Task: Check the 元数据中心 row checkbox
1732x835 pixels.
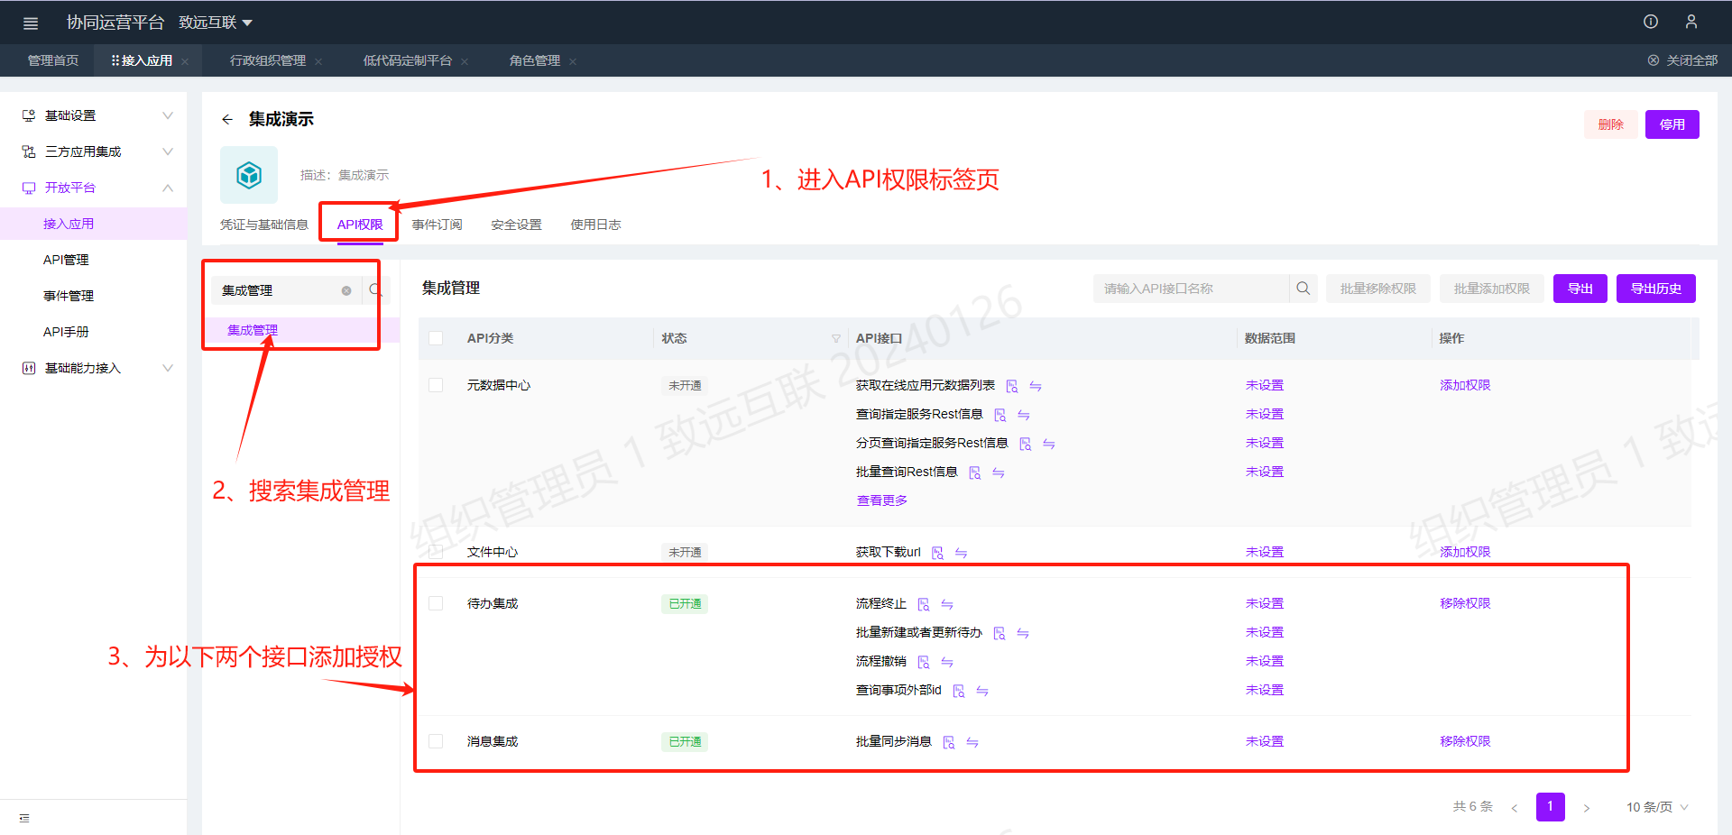Action: [436, 385]
